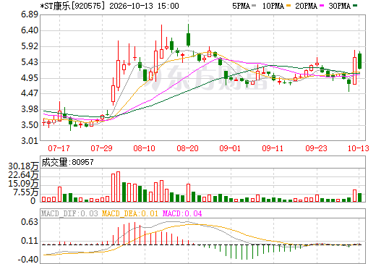Click volume axis value 7.55万
Image resolution: width=376 pixels, height=264 pixels.
(x=26, y=192)
